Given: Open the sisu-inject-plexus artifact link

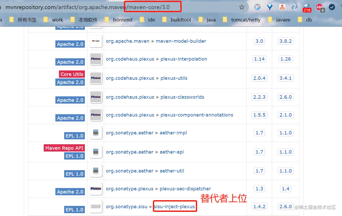Looking at the screenshot, I should [x=174, y=206].
